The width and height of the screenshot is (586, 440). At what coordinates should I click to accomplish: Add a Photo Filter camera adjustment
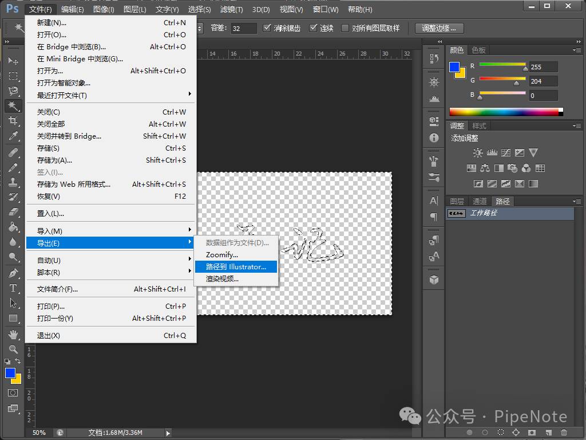[512, 168]
